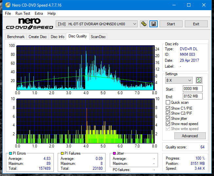This screenshot has width=214, height=176.
Task: Toggle the Show C2/PIF checkbox
Action: click(168, 113)
